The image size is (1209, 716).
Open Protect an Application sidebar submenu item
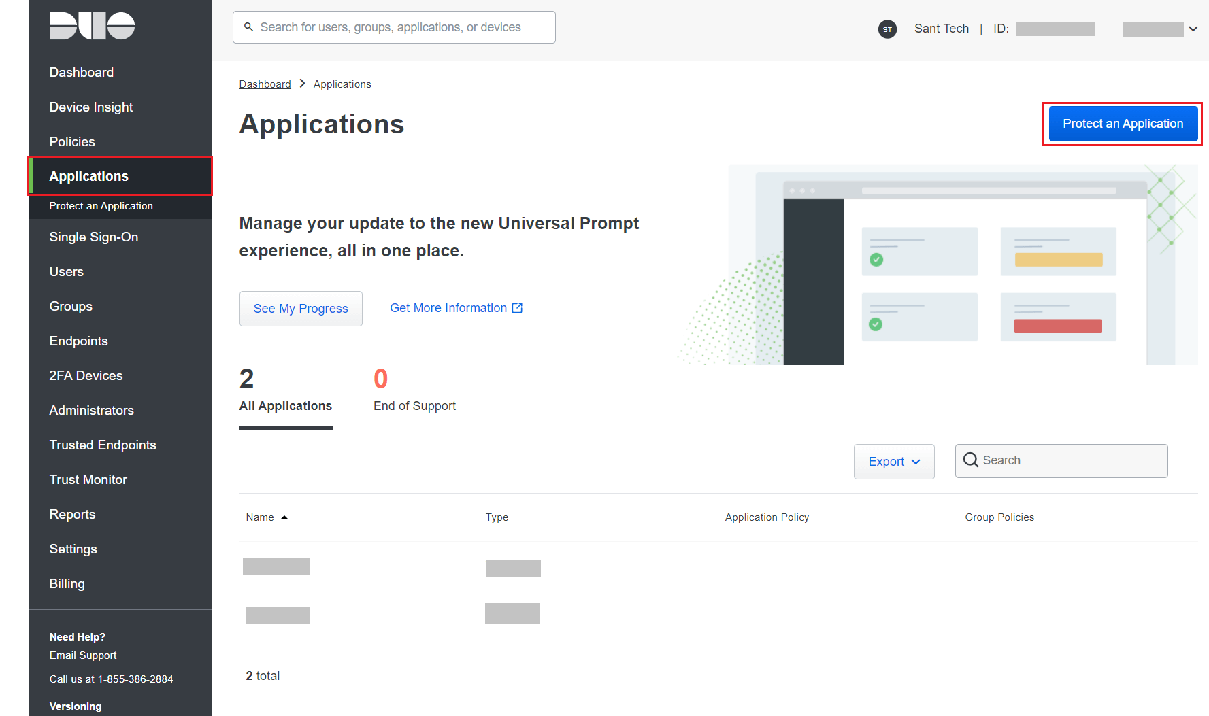click(101, 206)
